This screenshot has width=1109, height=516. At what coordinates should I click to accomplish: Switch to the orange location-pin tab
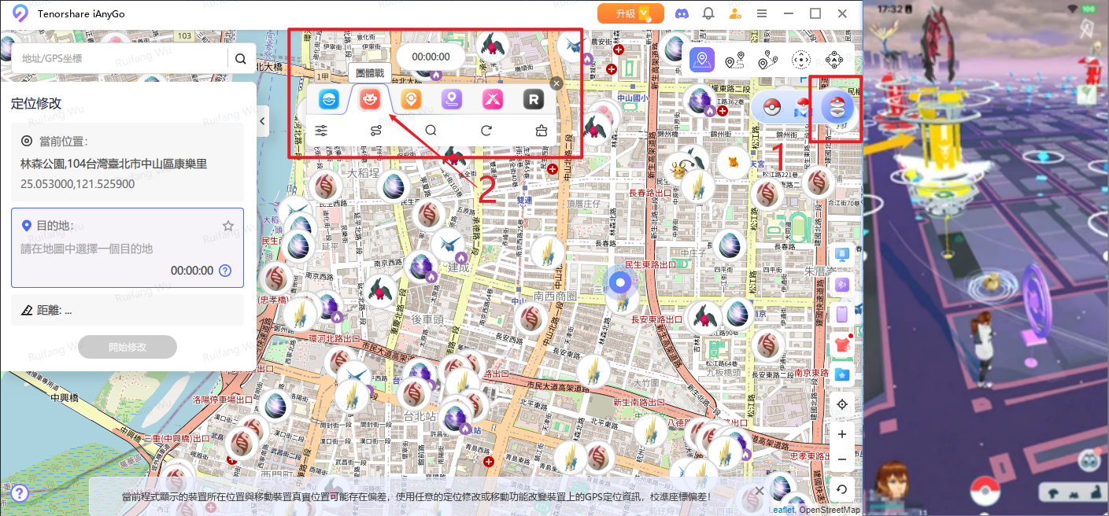tap(410, 99)
